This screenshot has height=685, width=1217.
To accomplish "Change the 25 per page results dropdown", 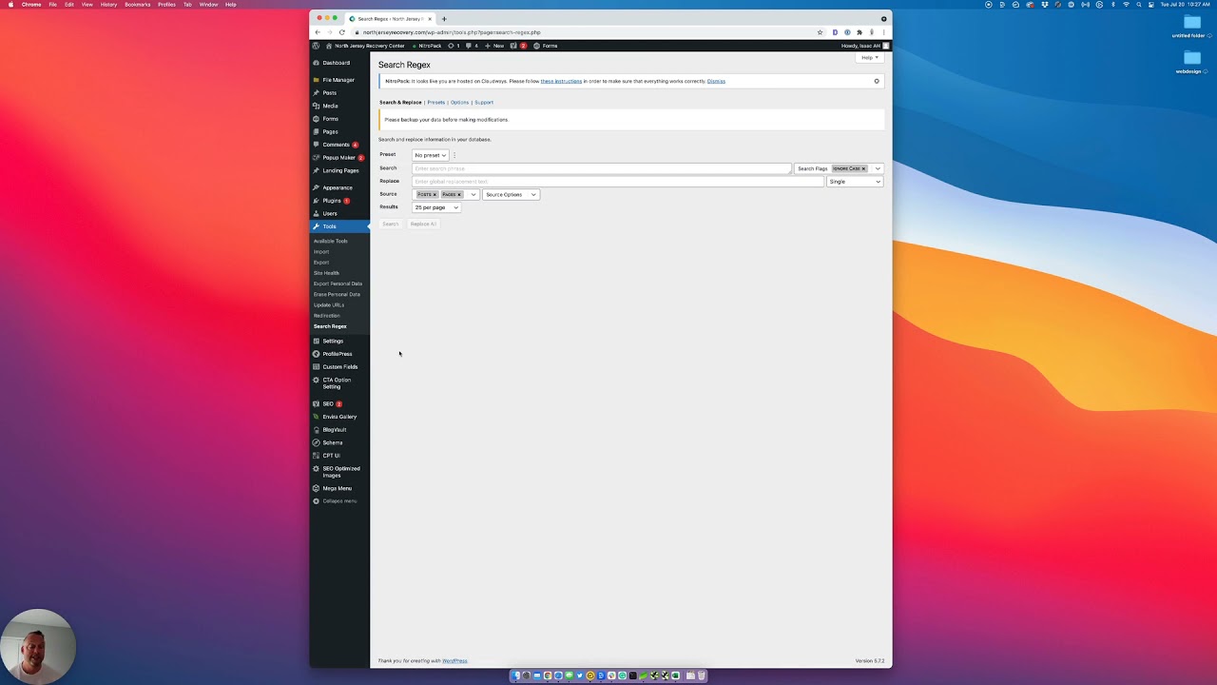I will (436, 207).
